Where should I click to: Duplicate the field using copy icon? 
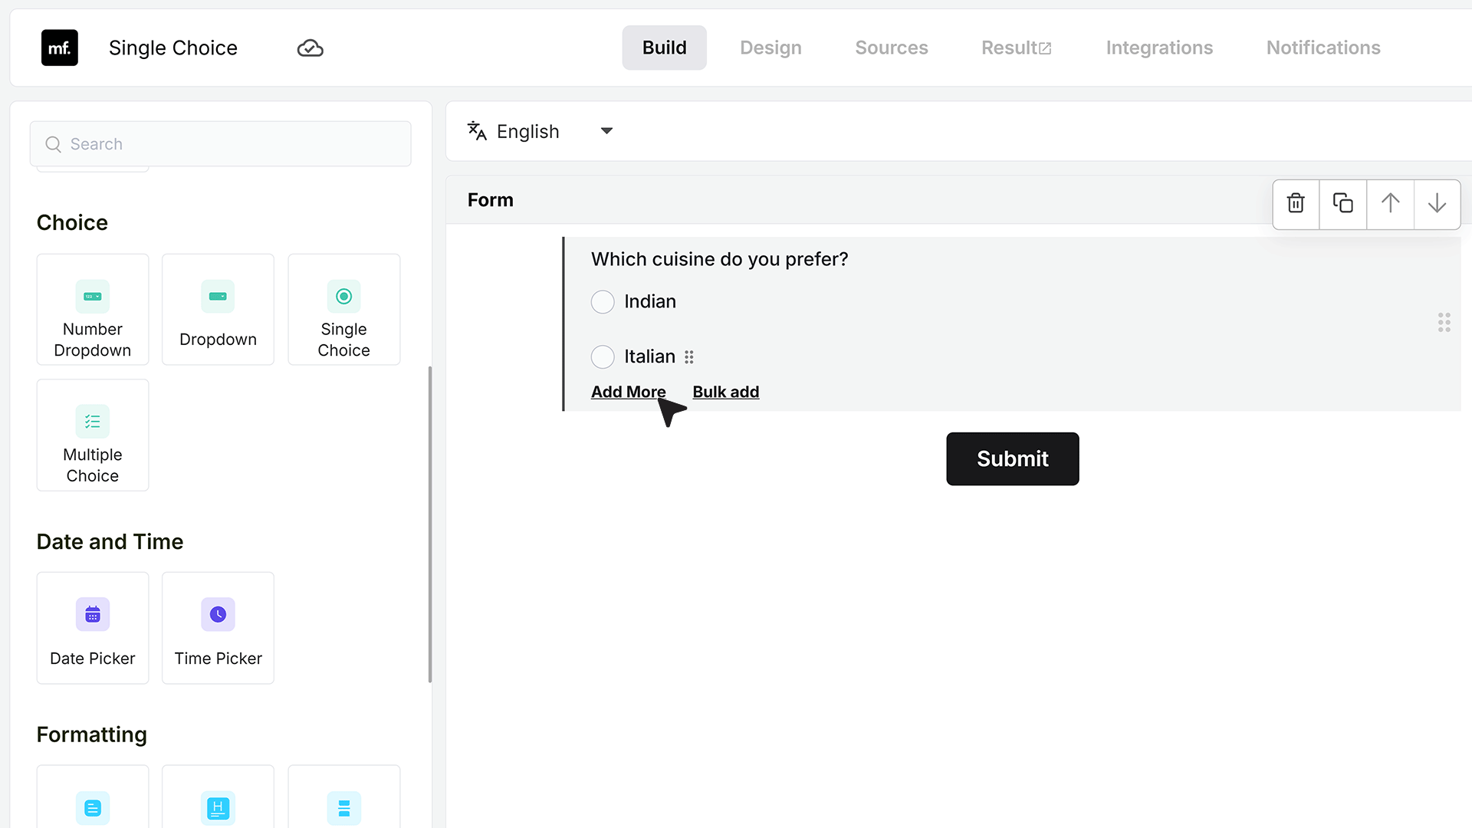click(x=1342, y=203)
